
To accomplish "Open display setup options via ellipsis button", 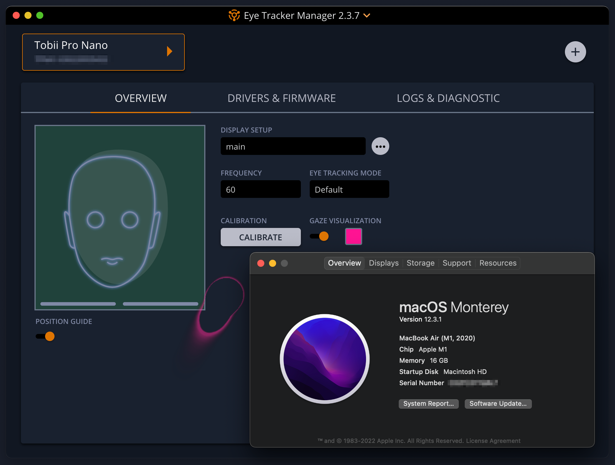I will [380, 146].
